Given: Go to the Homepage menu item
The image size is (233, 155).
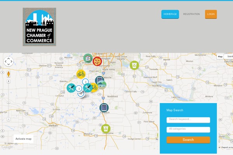Looking at the screenshot, I should [170, 14].
